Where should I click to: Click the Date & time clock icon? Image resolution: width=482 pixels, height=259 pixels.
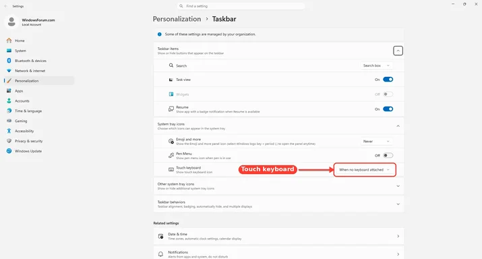pos(160,236)
